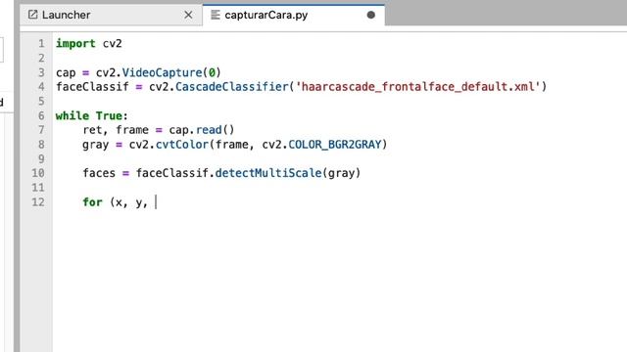Click the Launcher tab's launch icon

[32, 15]
